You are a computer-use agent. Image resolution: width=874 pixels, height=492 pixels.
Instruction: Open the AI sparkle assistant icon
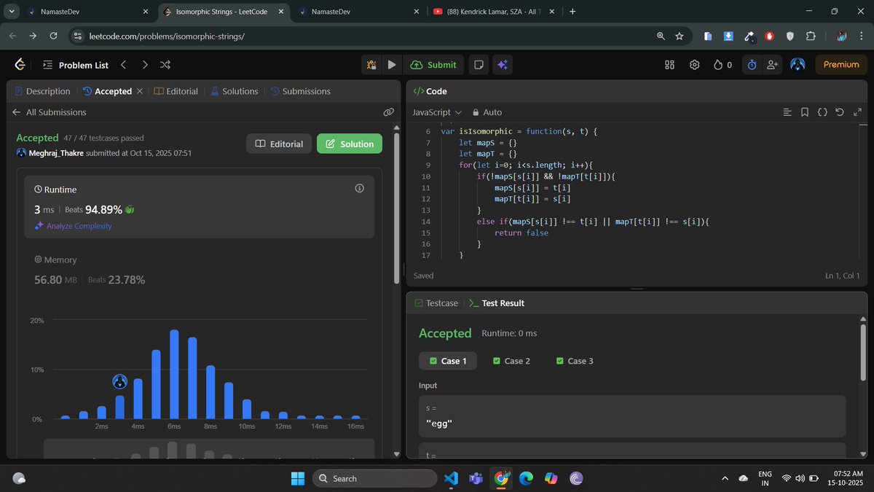(x=502, y=65)
